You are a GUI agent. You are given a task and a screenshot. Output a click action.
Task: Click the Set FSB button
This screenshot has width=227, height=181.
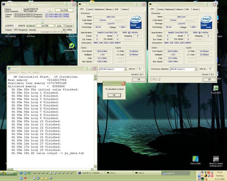[x=45, y=26]
